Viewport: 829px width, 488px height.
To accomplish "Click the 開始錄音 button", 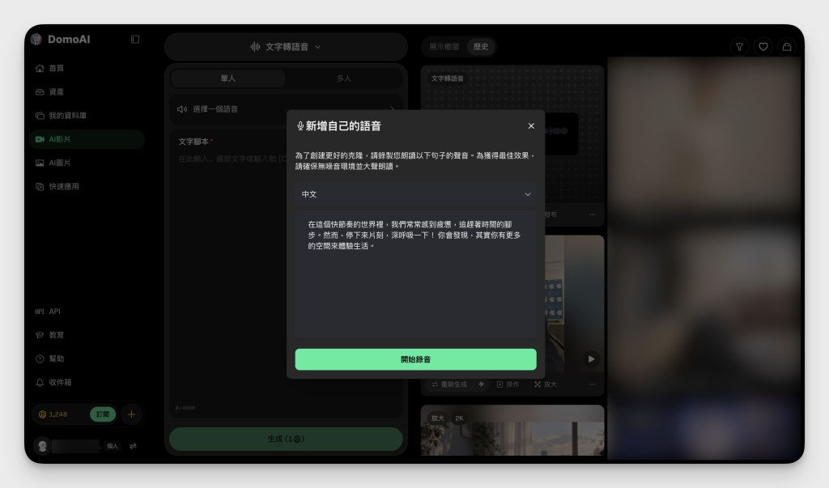I will (x=415, y=359).
